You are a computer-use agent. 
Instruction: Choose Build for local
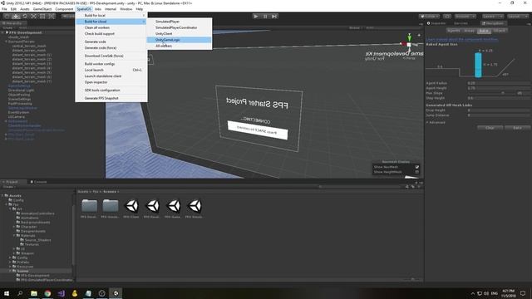[x=111, y=15]
